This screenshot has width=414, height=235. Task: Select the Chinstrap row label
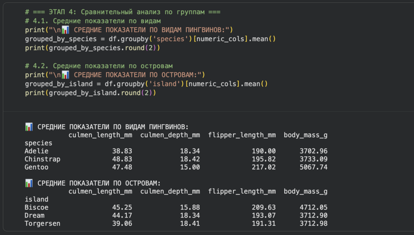click(x=42, y=159)
